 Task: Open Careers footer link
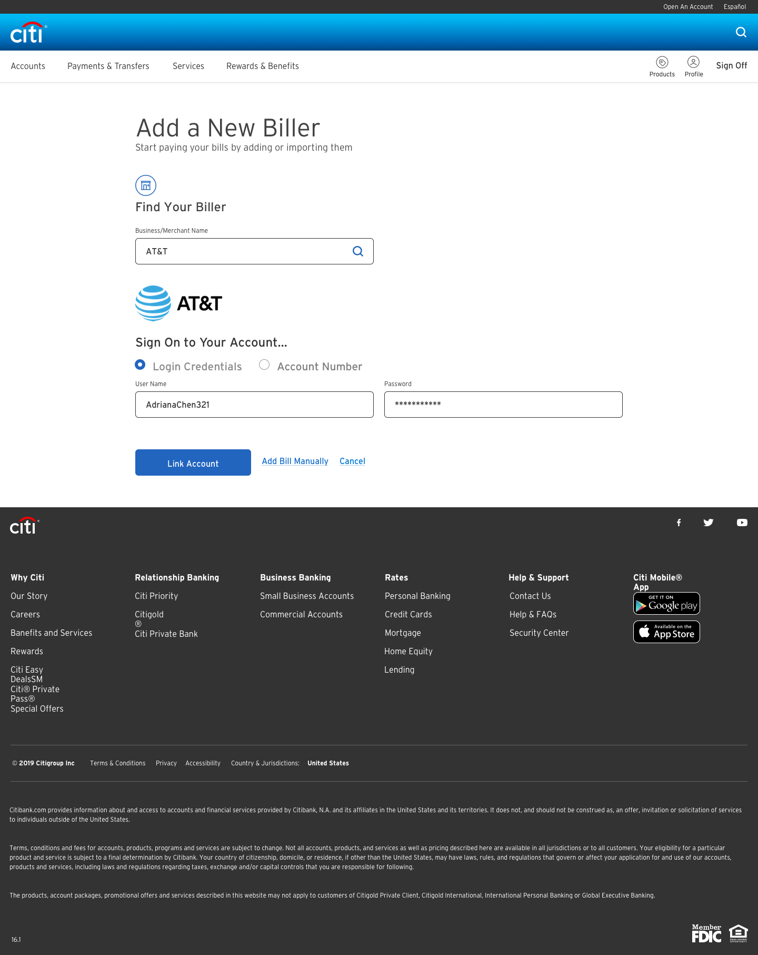tap(25, 614)
